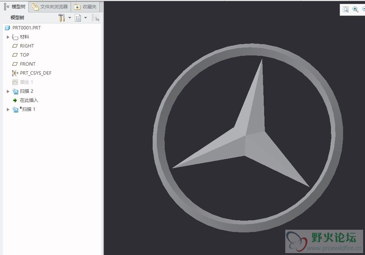Viewport: 365px width, 255px height.
Task: Select the 材料 tree item
Action: coord(25,37)
